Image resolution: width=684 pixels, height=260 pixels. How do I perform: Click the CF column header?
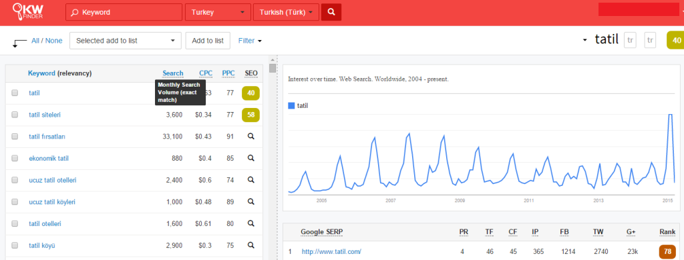(514, 232)
